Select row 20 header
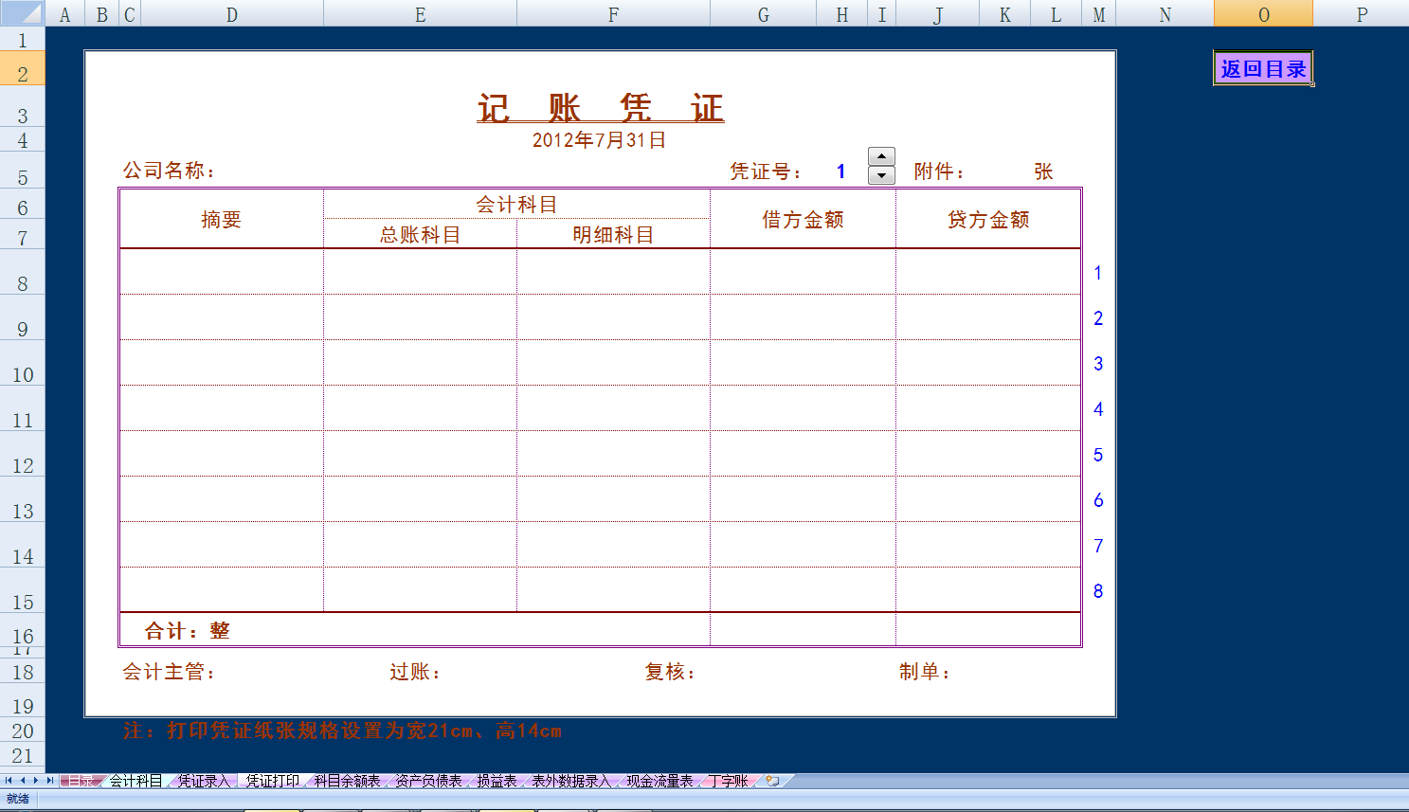 [x=23, y=731]
